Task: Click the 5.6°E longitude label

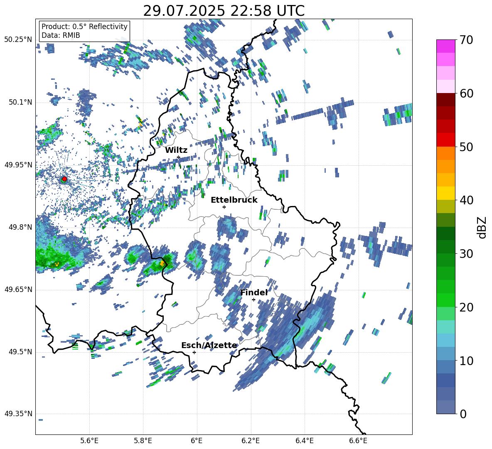Action: click(x=89, y=441)
